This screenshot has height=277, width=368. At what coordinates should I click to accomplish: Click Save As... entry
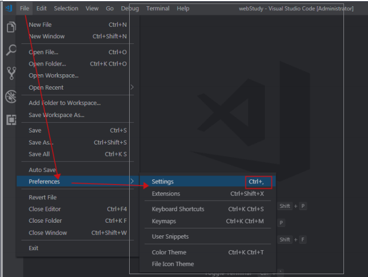(x=78, y=142)
